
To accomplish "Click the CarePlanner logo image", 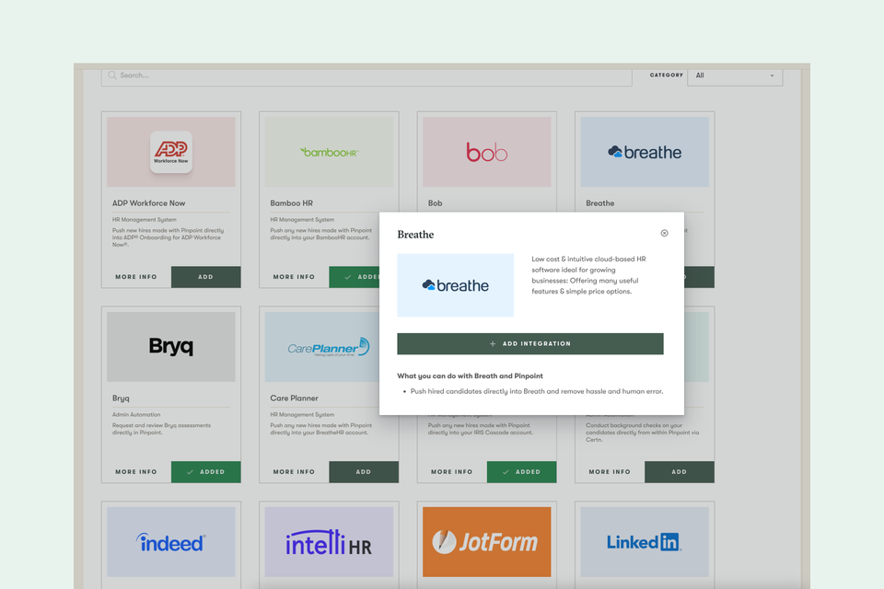I will [322, 347].
